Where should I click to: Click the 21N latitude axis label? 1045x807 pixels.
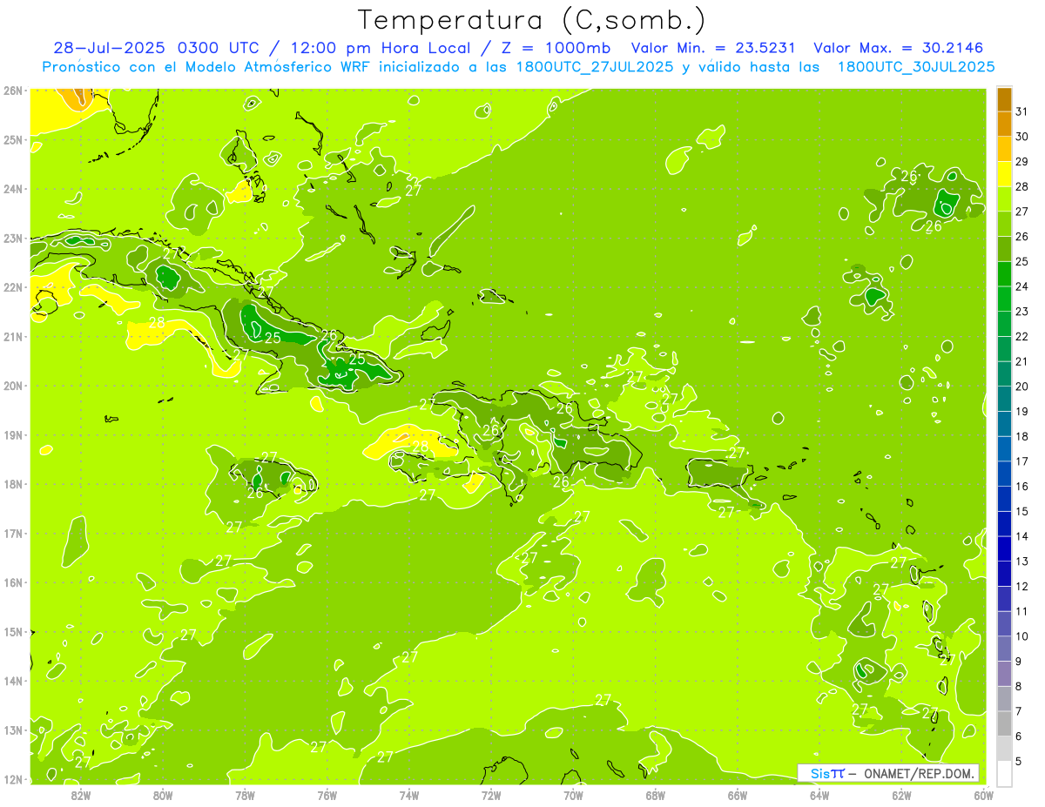12,336
